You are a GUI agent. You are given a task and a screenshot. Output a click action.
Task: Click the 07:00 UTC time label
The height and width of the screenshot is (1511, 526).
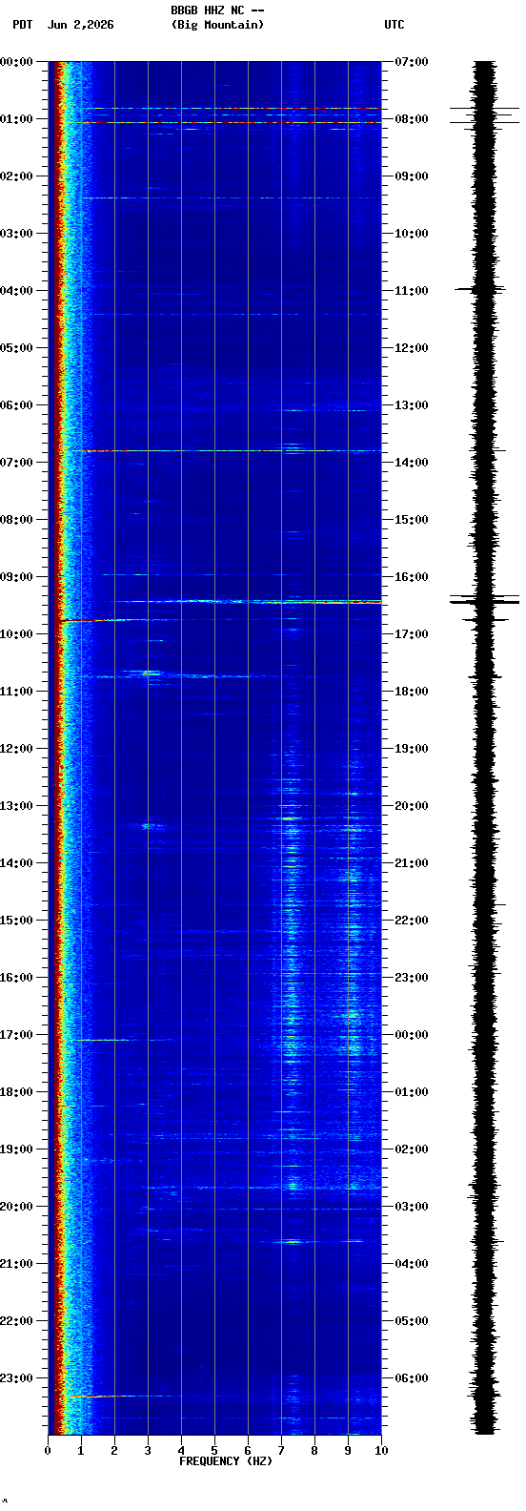click(412, 62)
